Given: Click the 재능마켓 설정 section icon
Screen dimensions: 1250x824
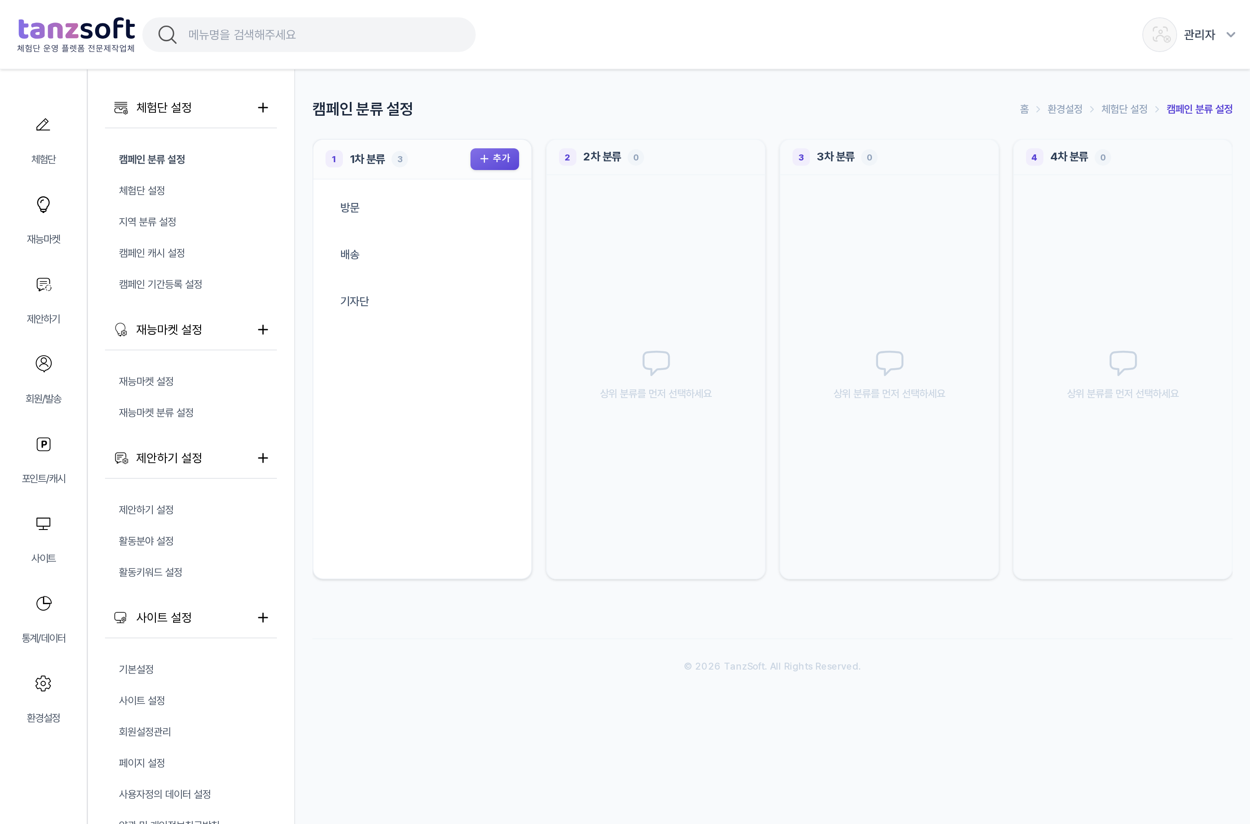Looking at the screenshot, I should click(121, 330).
